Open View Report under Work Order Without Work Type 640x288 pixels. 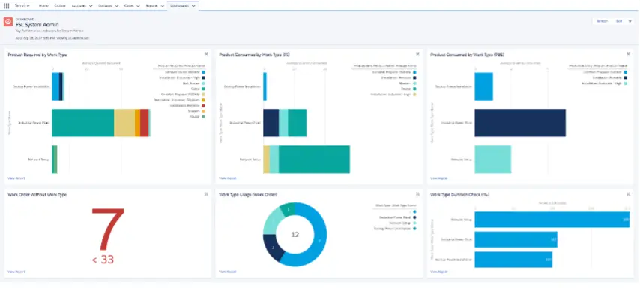pyautogui.click(x=16, y=271)
